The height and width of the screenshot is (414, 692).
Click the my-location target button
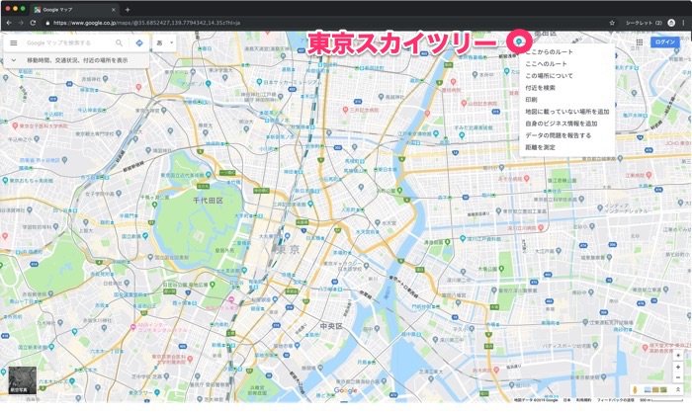point(678,356)
